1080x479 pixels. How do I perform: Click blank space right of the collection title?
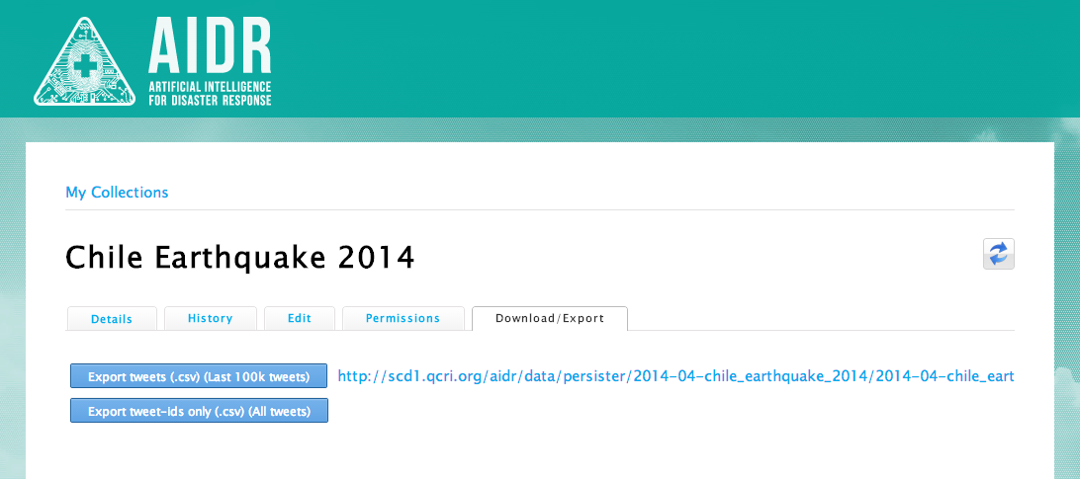692,258
